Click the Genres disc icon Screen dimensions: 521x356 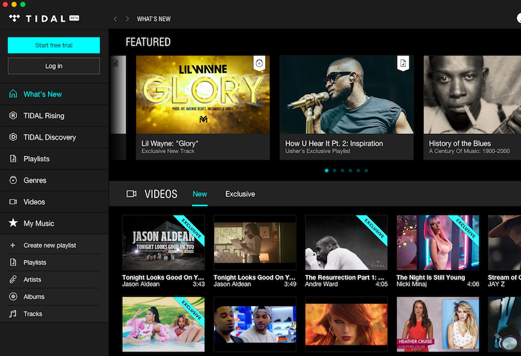point(13,180)
